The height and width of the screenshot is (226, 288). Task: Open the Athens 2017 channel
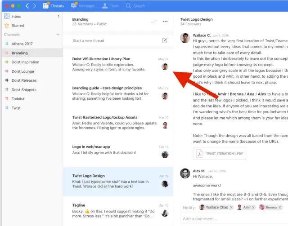tap(22, 44)
